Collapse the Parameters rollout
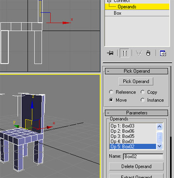 click(137, 113)
